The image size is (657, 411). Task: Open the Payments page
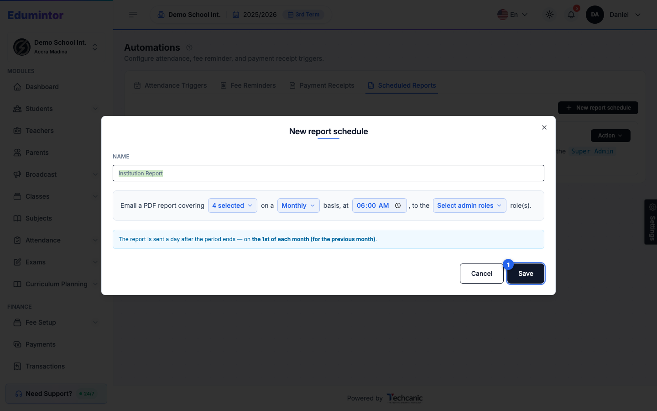(57, 344)
